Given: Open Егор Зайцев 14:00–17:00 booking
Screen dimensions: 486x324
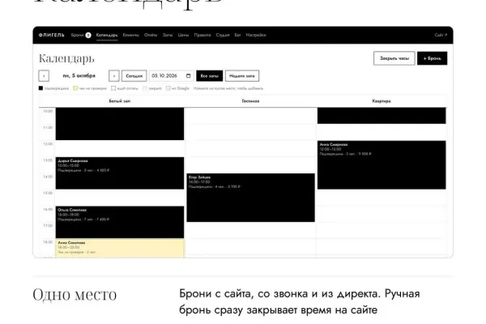Looking at the screenshot, I should coord(250,198).
